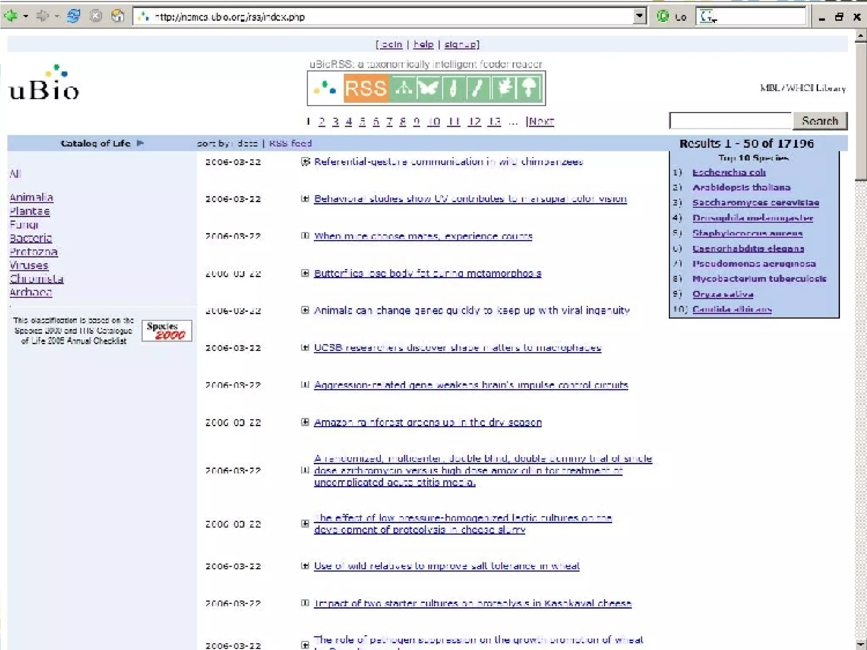Expand the 'Butterflies use body fat' article
The image size is (867, 650).
(x=305, y=273)
